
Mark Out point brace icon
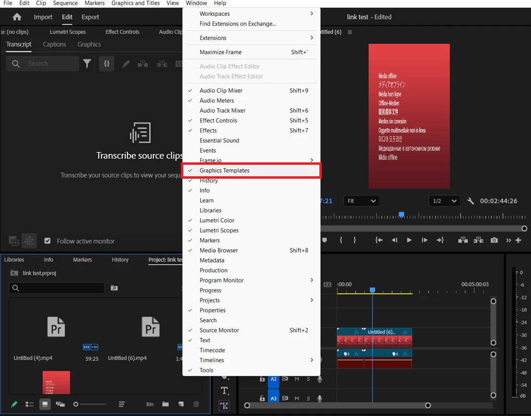(354, 240)
